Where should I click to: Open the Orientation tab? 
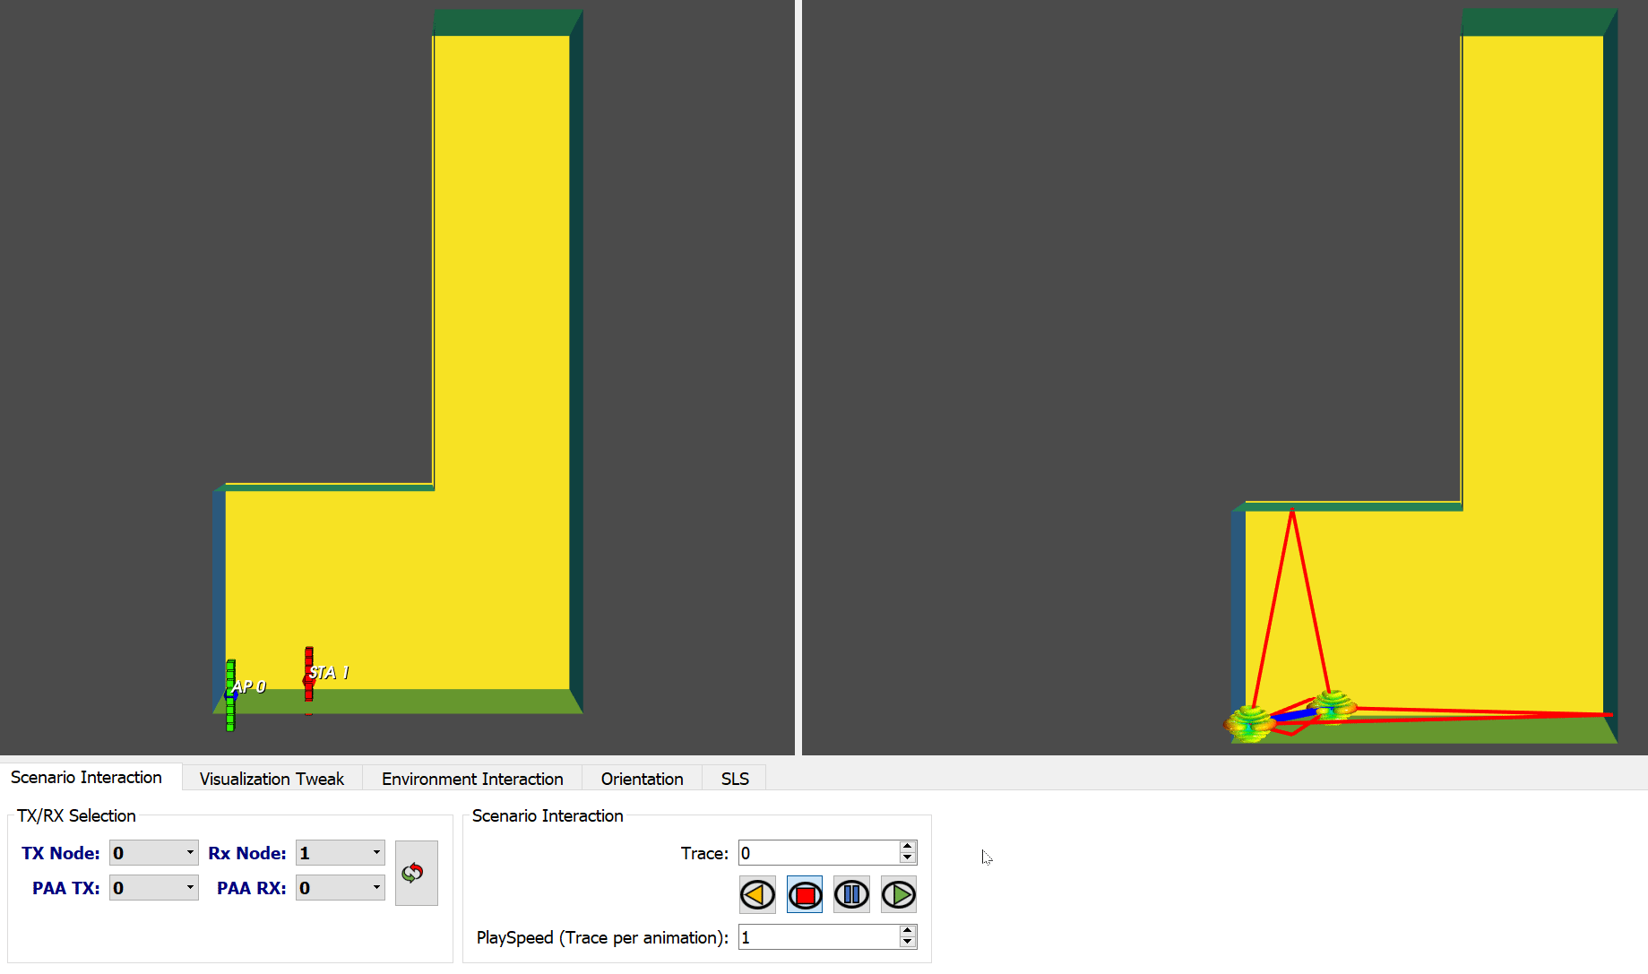642,779
